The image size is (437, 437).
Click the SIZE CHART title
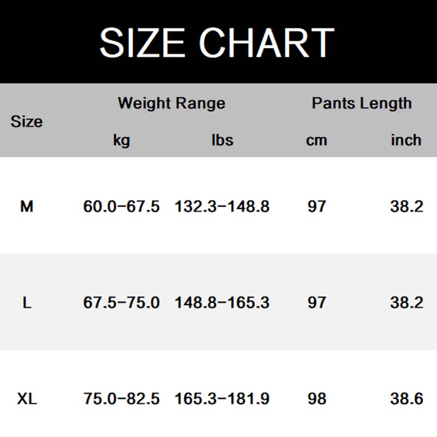pos(216,43)
